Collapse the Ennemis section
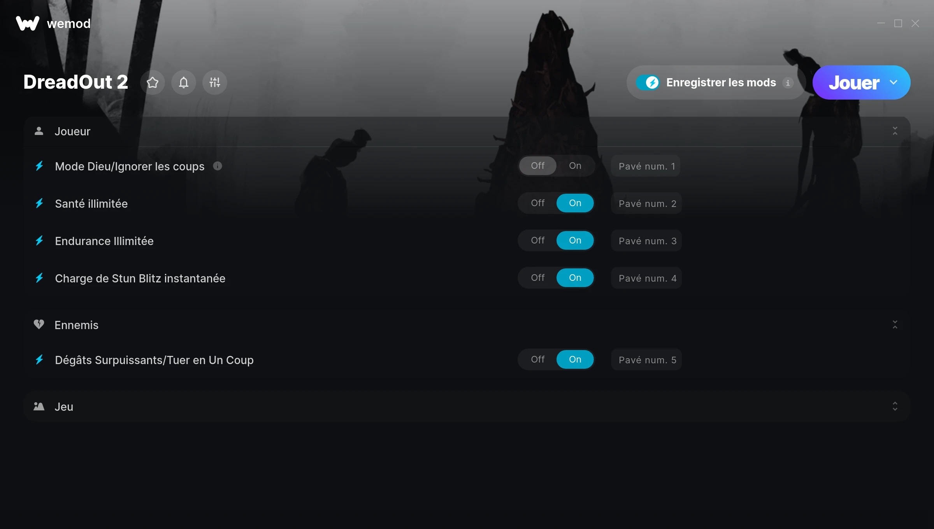Viewport: 934px width, 529px height. point(895,325)
